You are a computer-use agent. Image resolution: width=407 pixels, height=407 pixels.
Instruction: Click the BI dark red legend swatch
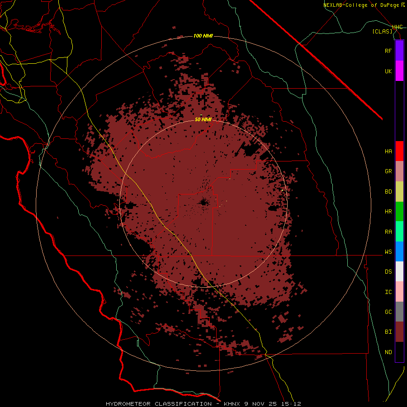pos(399,332)
